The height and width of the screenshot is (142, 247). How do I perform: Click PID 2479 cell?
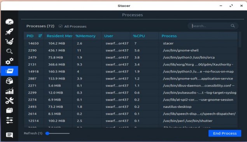(32, 57)
